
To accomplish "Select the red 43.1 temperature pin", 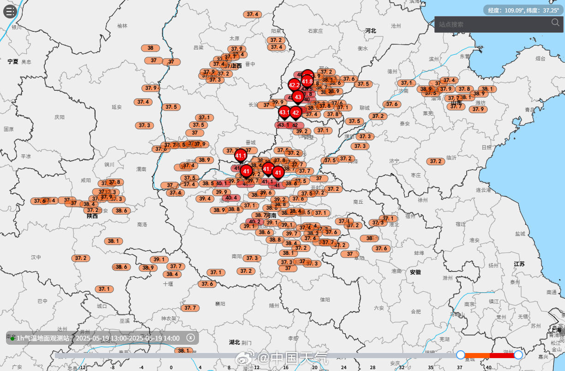I will pos(284,112).
